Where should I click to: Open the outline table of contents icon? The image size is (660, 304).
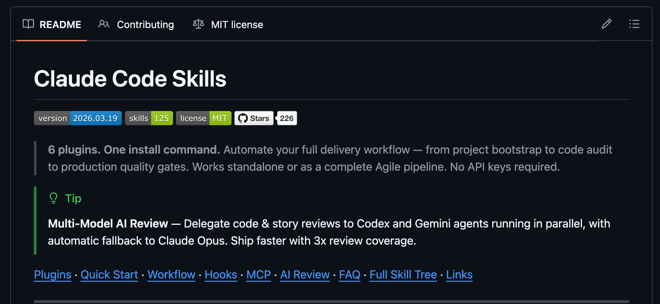pyautogui.click(x=634, y=24)
